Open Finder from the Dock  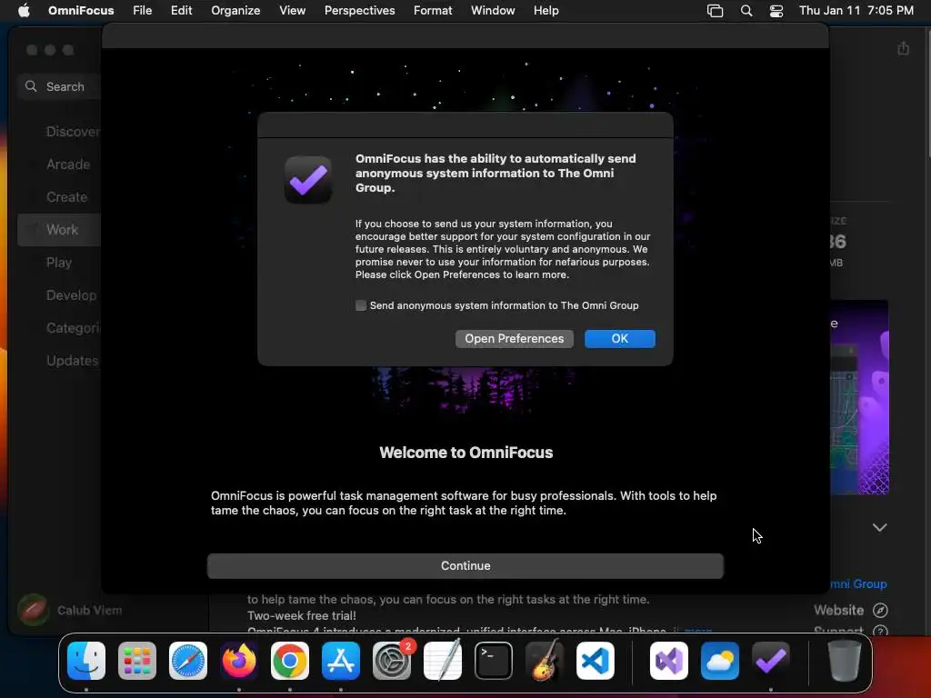click(x=86, y=661)
